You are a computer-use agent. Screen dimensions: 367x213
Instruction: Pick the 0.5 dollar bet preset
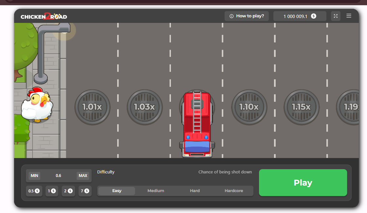coord(34,191)
